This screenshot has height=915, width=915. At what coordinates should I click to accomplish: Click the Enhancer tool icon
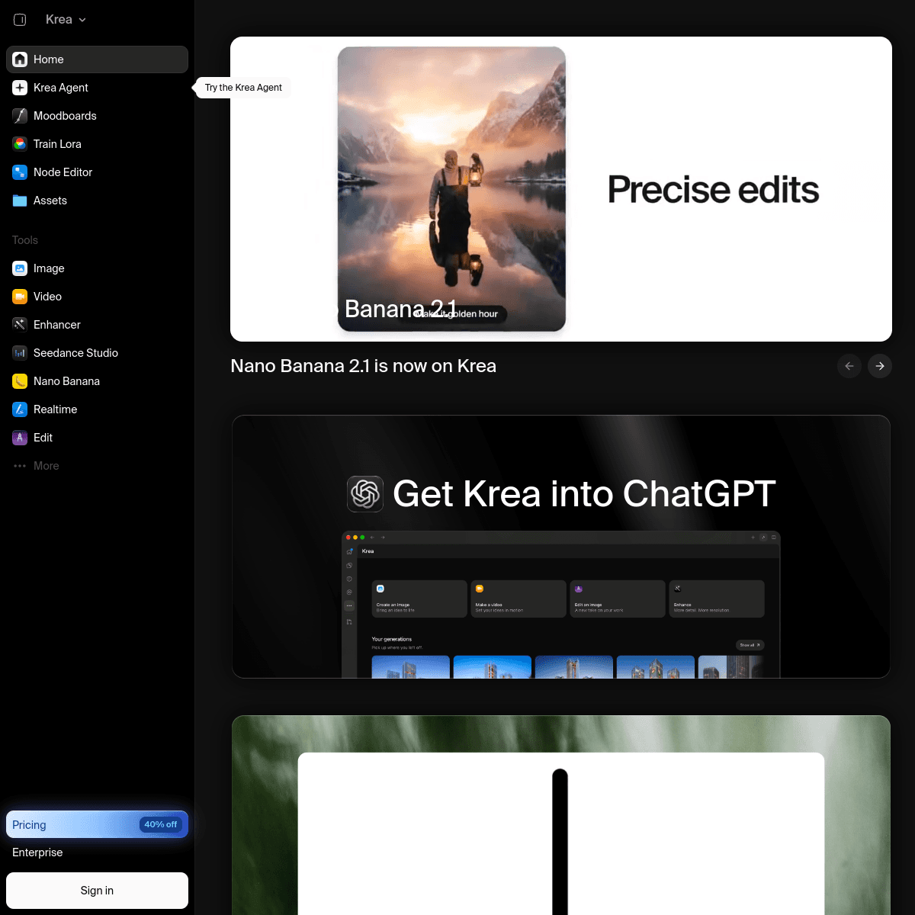20,325
